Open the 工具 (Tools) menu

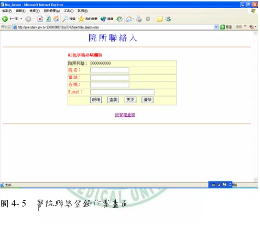(69, 11)
